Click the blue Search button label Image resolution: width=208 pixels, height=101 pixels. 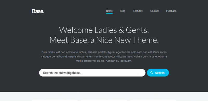click(160, 73)
